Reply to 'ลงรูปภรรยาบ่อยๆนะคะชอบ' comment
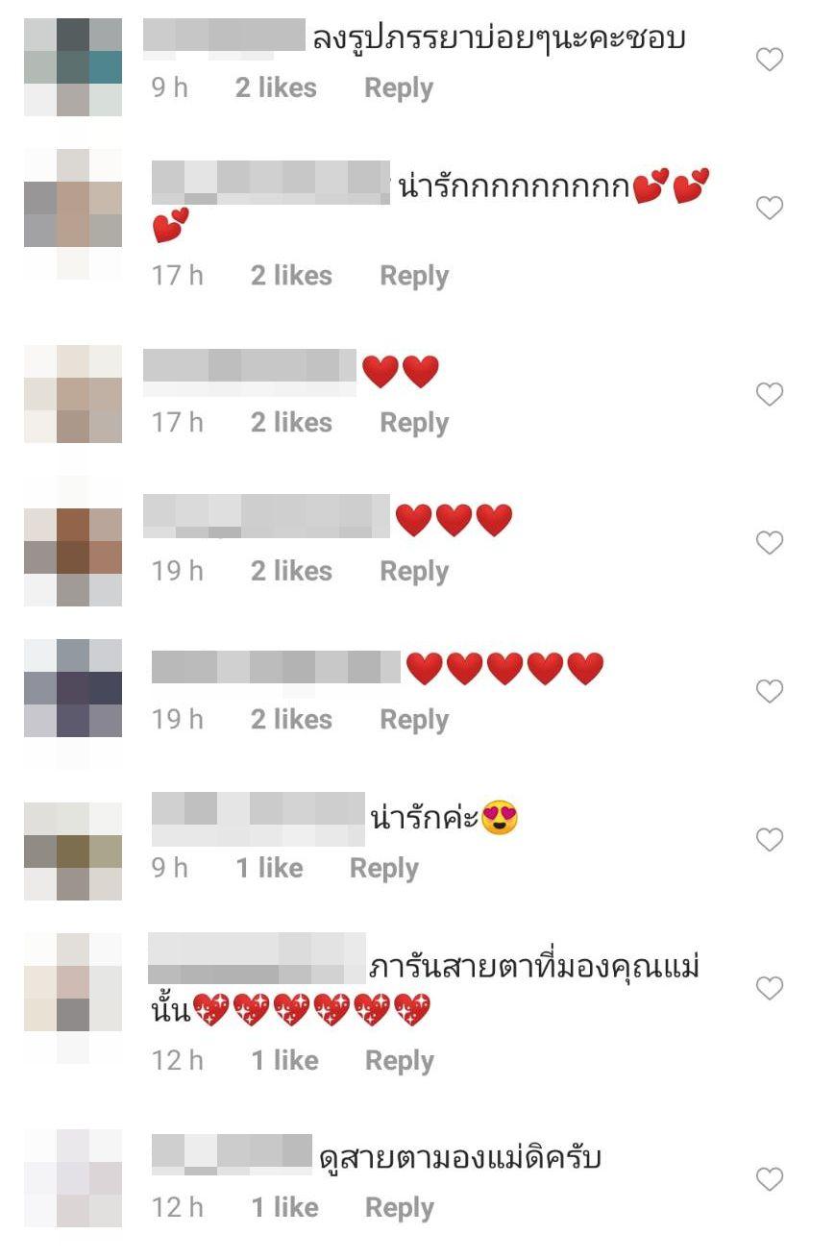The width and height of the screenshot is (835, 1259). (x=399, y=88)
